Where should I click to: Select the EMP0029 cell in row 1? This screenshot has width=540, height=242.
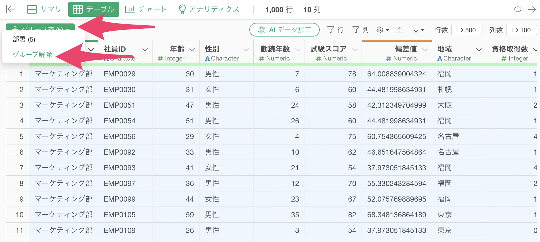pos(120,74)
